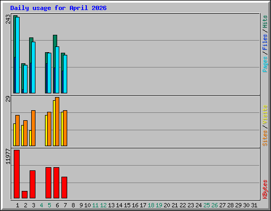Click the day 1 orange Sites bar
The width and height of the screenshot is (271, 211).
pyautogui.click(x=17, y=130)
